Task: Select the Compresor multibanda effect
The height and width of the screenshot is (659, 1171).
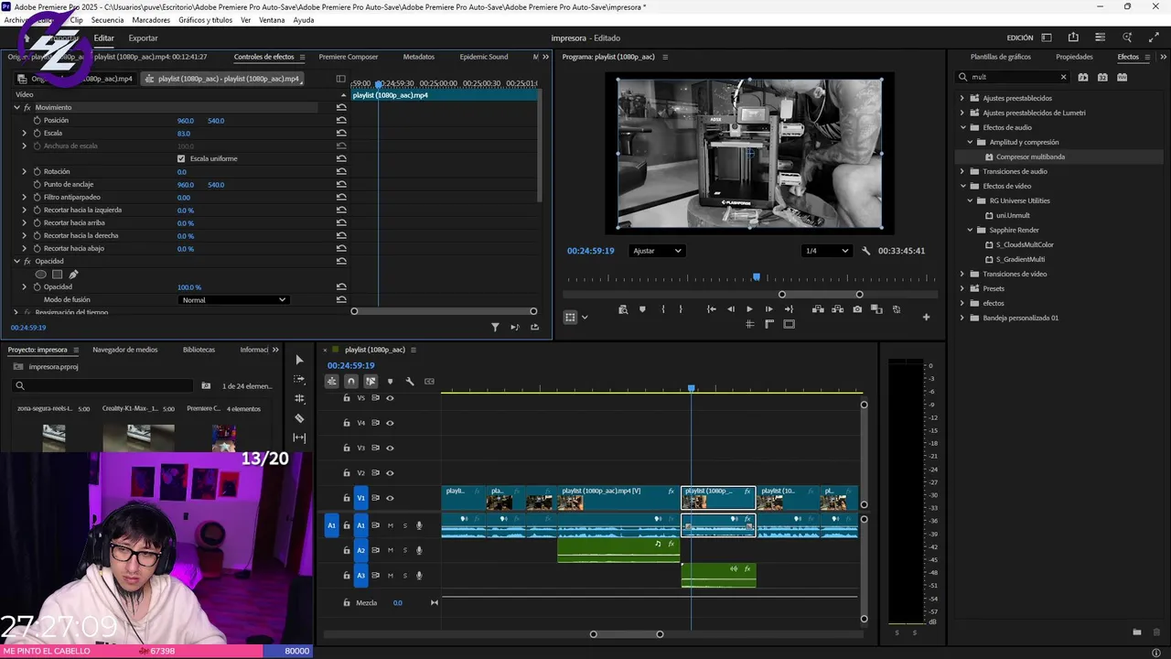Action: coord(1030,157)
